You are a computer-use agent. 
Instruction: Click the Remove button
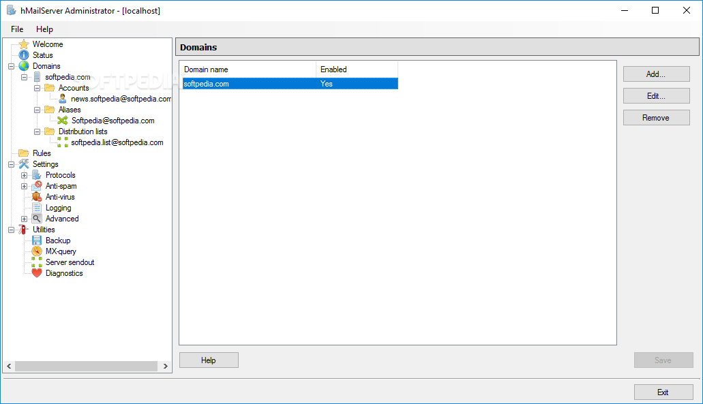pos(657,118)
